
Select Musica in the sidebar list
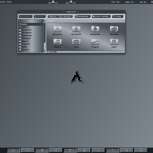coord(31,41)
